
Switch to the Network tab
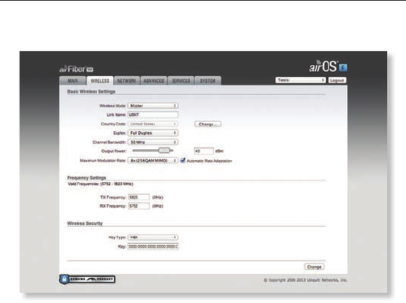[x=126, y=81]
